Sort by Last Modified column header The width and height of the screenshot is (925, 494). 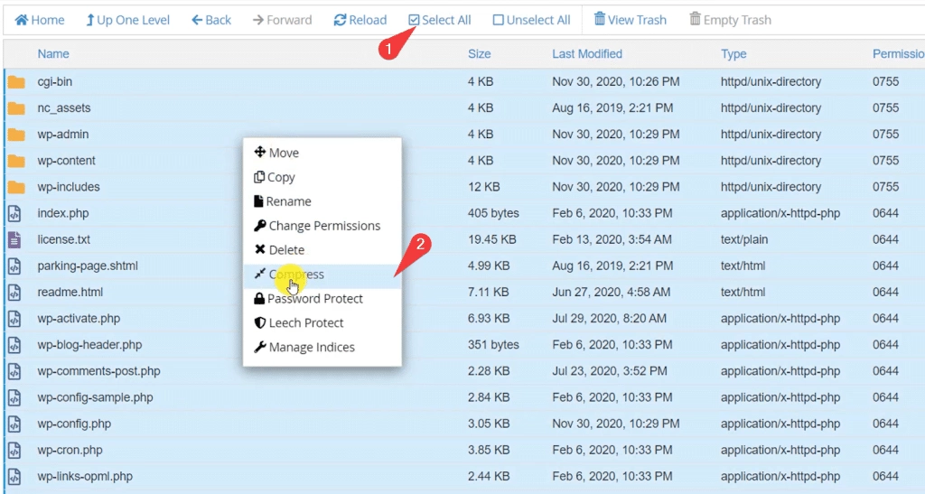point(587,53)
